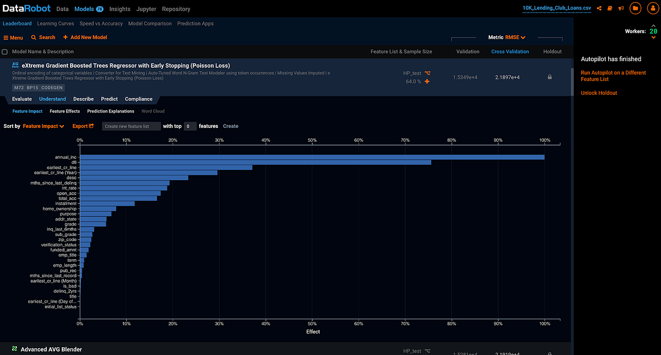The image size is (661, 355).
Task: Click the orange plus next to 64.0 %
Action: point(427,82)
